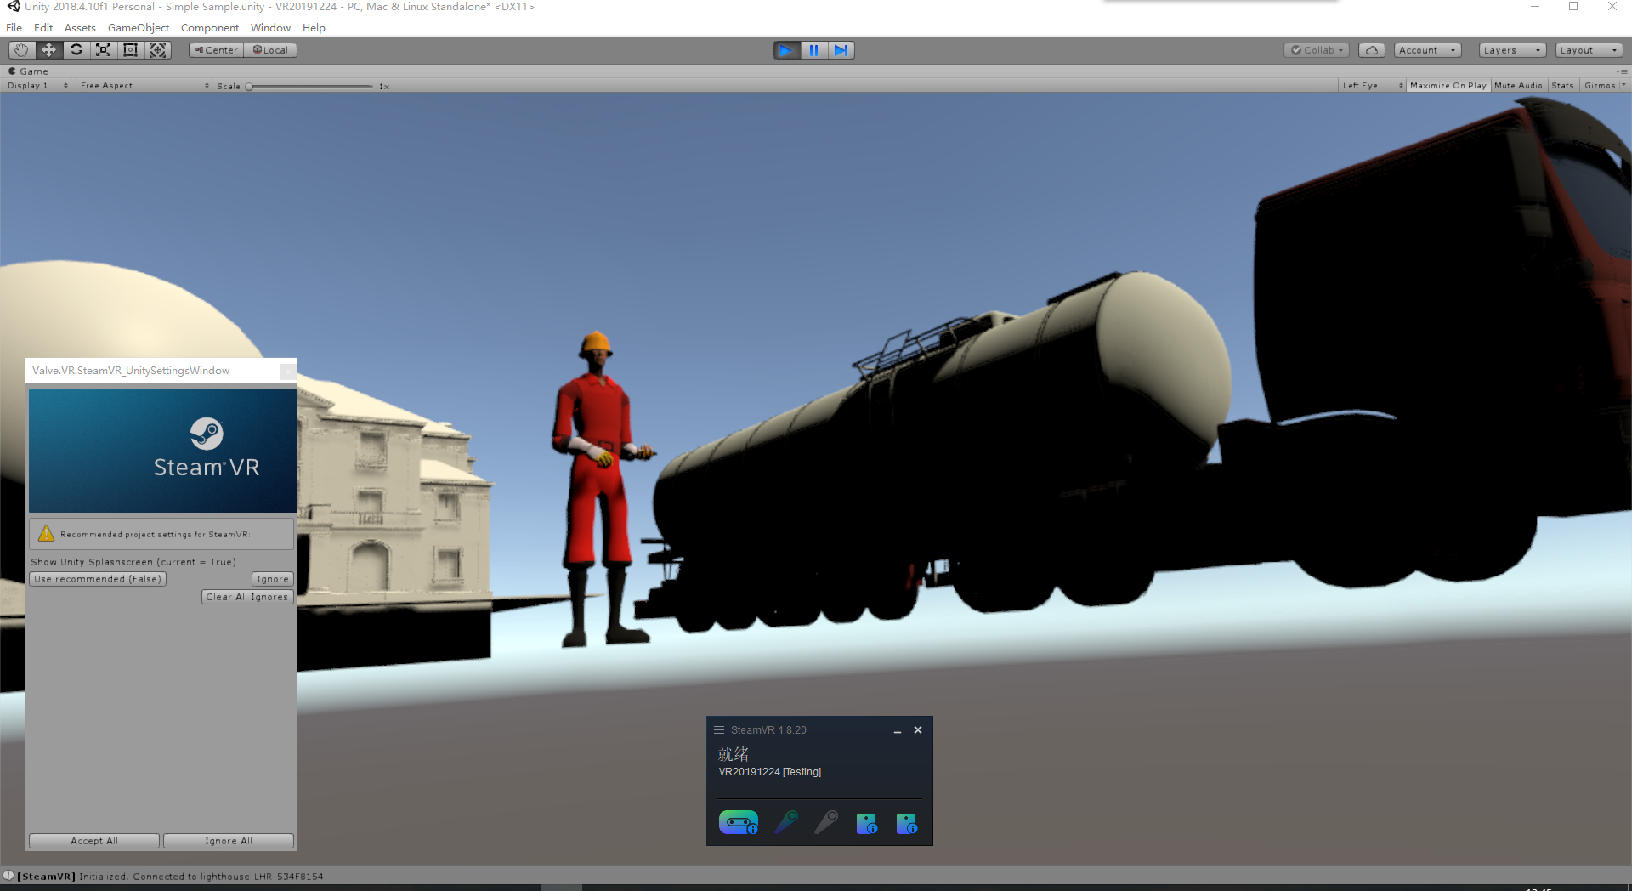Open the Collab dropdown

coord(1317,50)
